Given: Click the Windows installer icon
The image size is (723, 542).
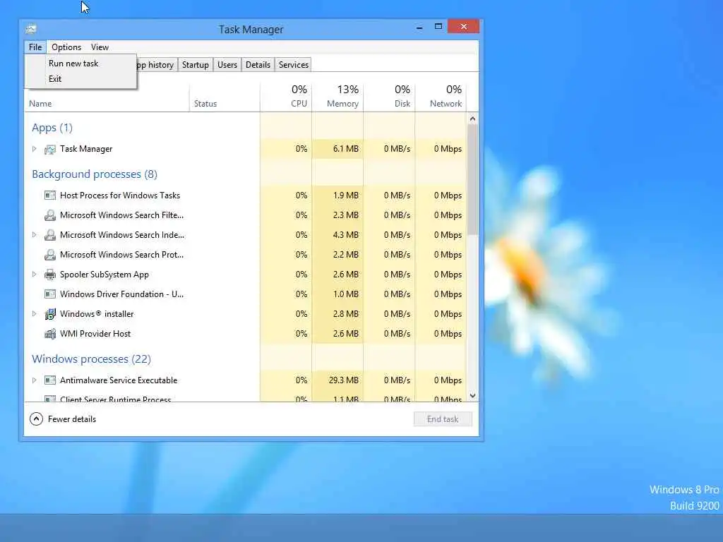Looking at the screenshot, I should (50, 314).
